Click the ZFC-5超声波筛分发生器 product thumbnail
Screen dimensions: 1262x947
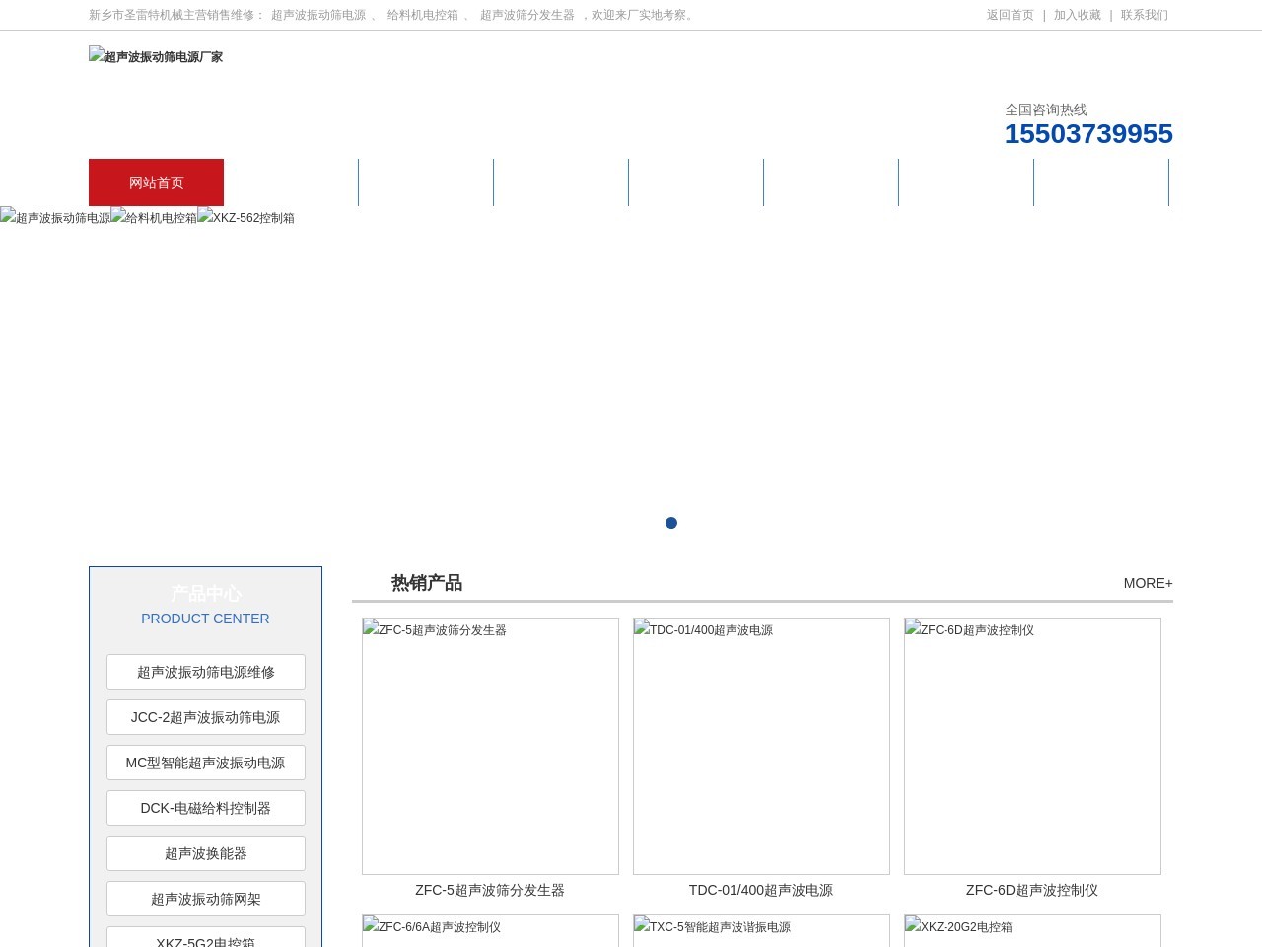[490, 746]
